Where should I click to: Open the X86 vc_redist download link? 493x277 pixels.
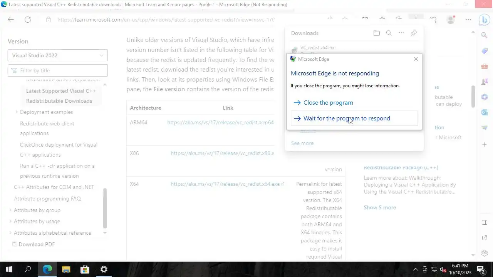coord(222,153)
